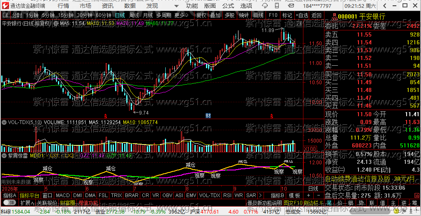
Task: Open the 市场 menu
Action: [x=86, y=6]
